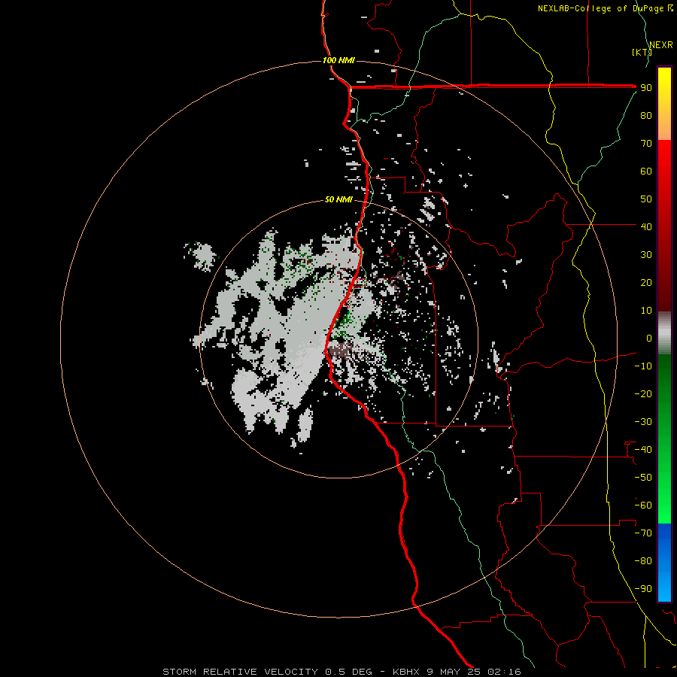Click the -70 value on the velocity scale
The image size is (677, 677).
click(x=643, y=533)
